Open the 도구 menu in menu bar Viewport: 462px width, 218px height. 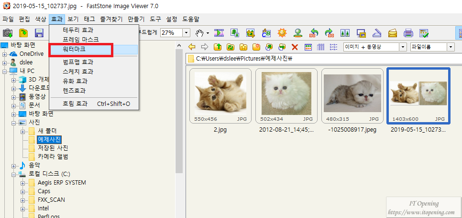coord(155,19)
